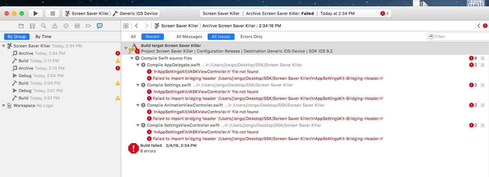The width and height of the screenshot is (489, 177).
Task: Click Archive Screen Saver Killer breadcrumb
Action: coord(242,26)
